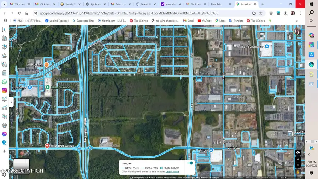Click the Walmart Supercenter map pin

pyautogui.click(x=266, y=46)
